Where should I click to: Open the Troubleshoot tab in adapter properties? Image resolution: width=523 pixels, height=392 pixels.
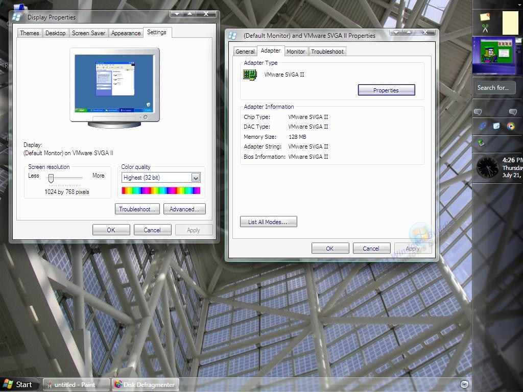point(327,52)
